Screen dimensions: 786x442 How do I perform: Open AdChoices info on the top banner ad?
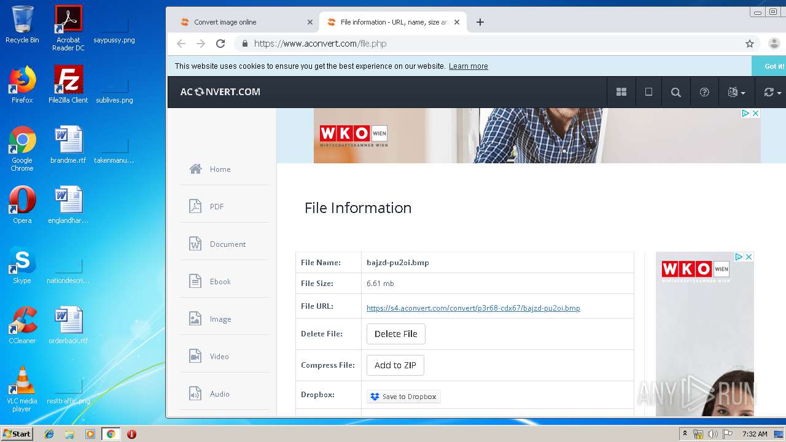pyautogui.click(x=745, y=113)
